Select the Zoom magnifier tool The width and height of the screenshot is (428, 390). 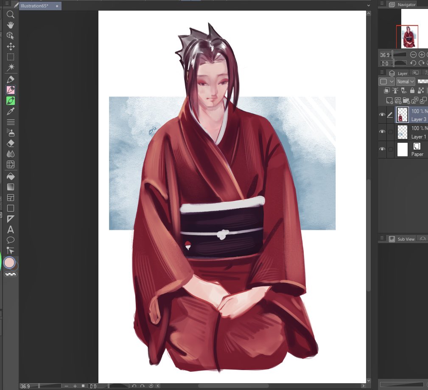(x=10, y=14)
